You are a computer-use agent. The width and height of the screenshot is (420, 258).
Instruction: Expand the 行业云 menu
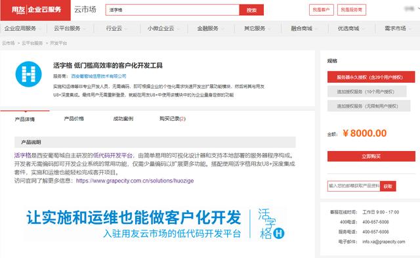coord(117,28)
